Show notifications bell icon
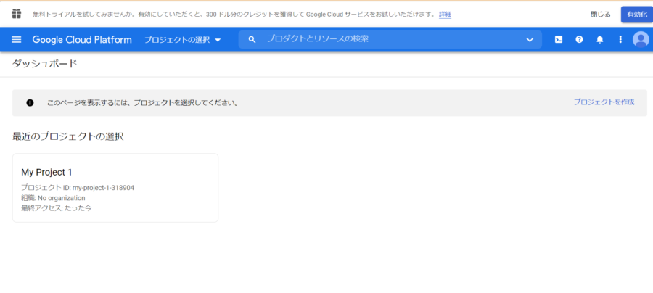The width and height of the screenshot is (653, 293). (x=600, y=40)
